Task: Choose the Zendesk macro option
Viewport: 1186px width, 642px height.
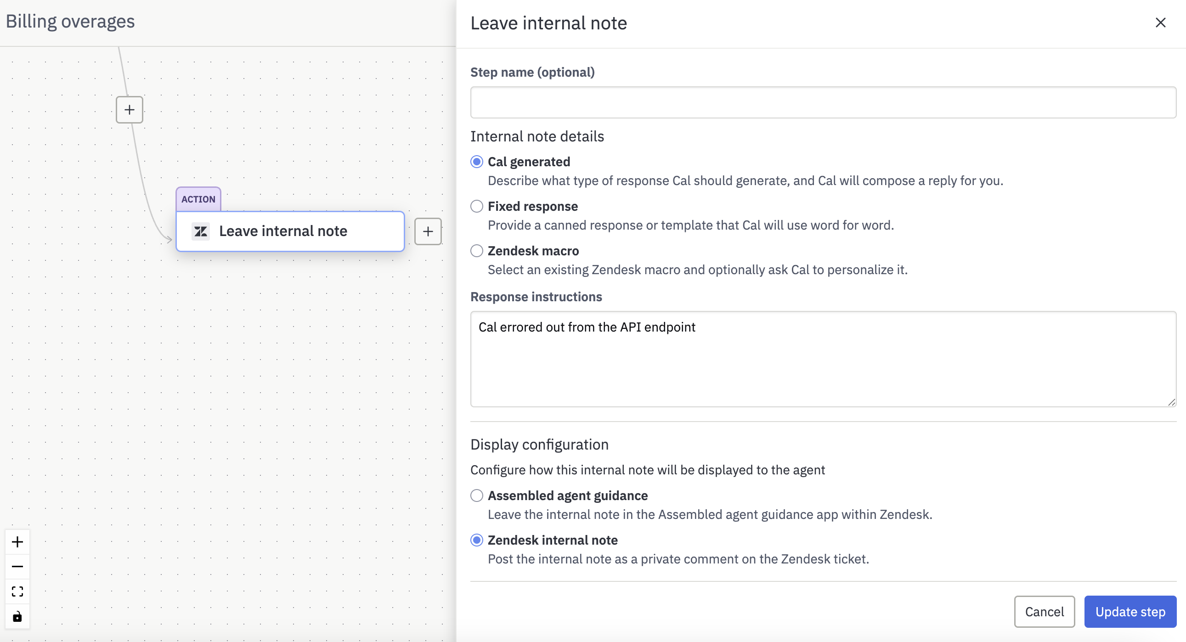Action: point(476,251)
